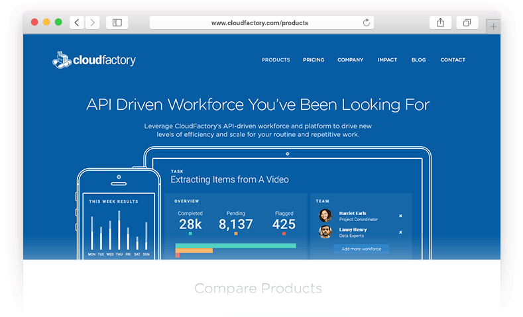Click the cloudfactory logo
Image resolution: width=523 pixels, height=317 pixels.
pos(94,60)
